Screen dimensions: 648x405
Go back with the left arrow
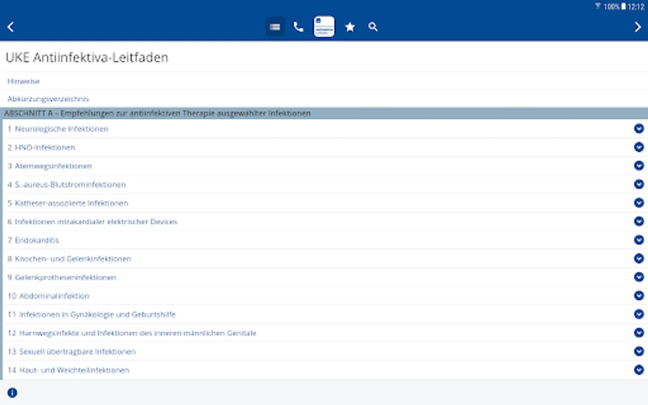[11, 27]
